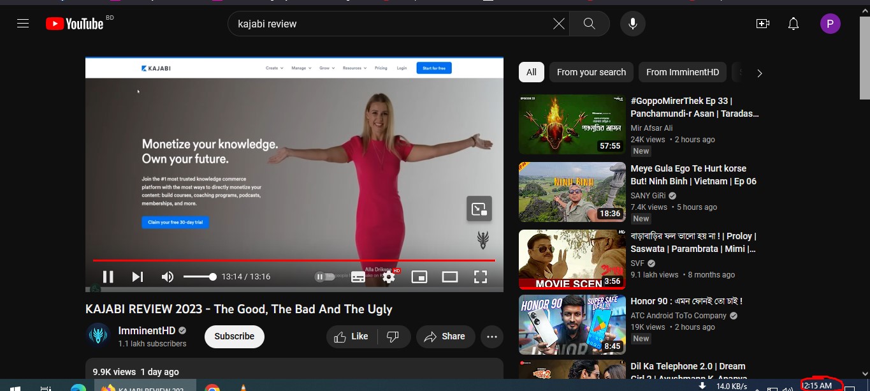Open the Chrome taskbar icon
This screenshot has width=870, height=391.
pyautogui.click(x=212, y=387)
